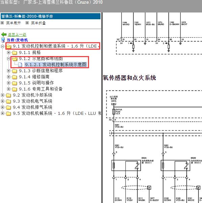202x203 pixels.
Task: Expand the 9.1.5 说明与操作 node
Action: click(x=8, y=83)
